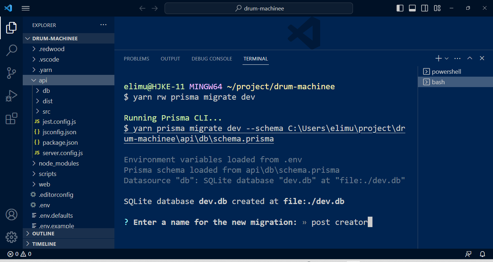Select the bash terminal instance
The height and width of the screenshot is (262, 493).
pyautogui.click(x=455, y=82)
